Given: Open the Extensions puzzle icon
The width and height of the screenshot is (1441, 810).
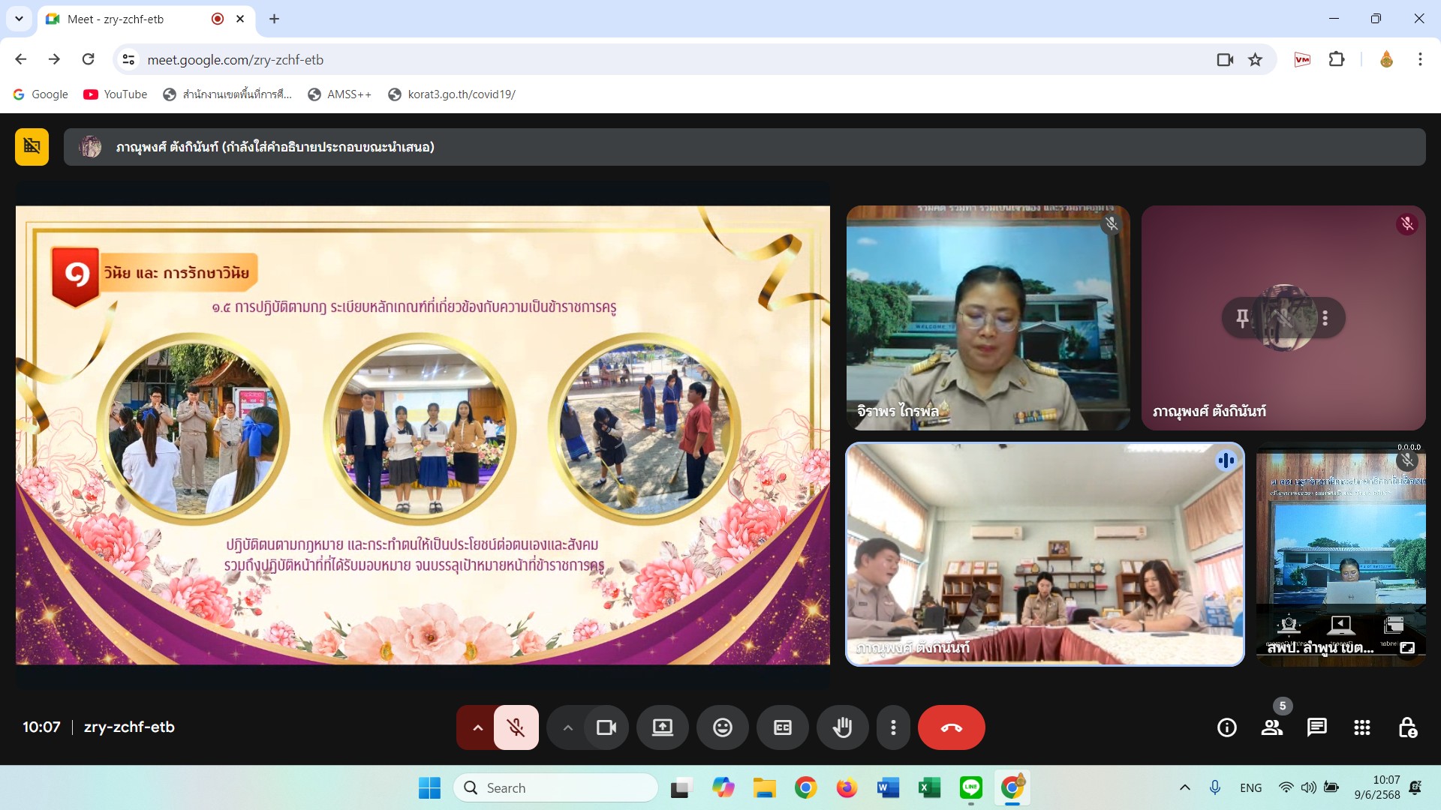Looking at the screenshot, I should (x=1337, y=59).
